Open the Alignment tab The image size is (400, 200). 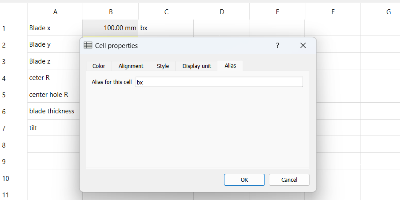[x=131, y=66]
